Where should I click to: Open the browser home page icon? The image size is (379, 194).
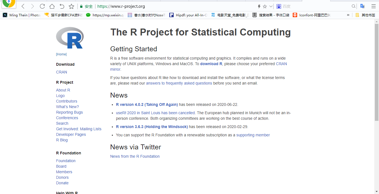(x=52, y=6)
